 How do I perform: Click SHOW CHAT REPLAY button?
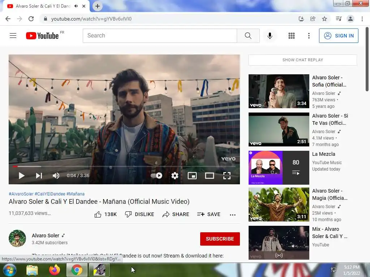pyautogui.click(x=302, y=60)
